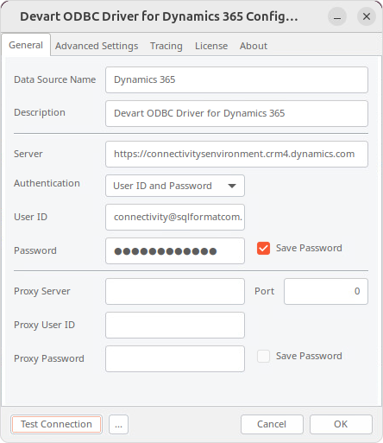Click the Port number field
This screenshot has height=443, width=383.
326,291
